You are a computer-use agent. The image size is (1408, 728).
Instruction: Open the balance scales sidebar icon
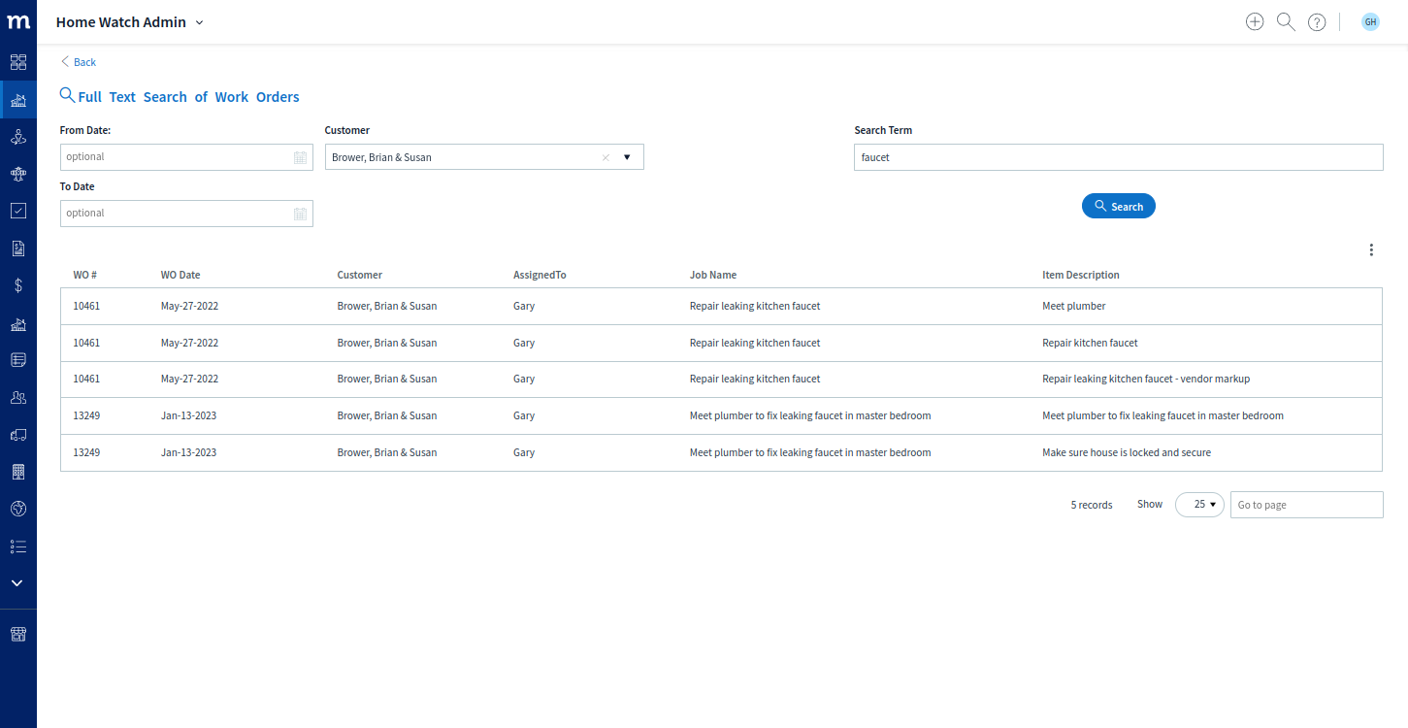coord(18,174)
